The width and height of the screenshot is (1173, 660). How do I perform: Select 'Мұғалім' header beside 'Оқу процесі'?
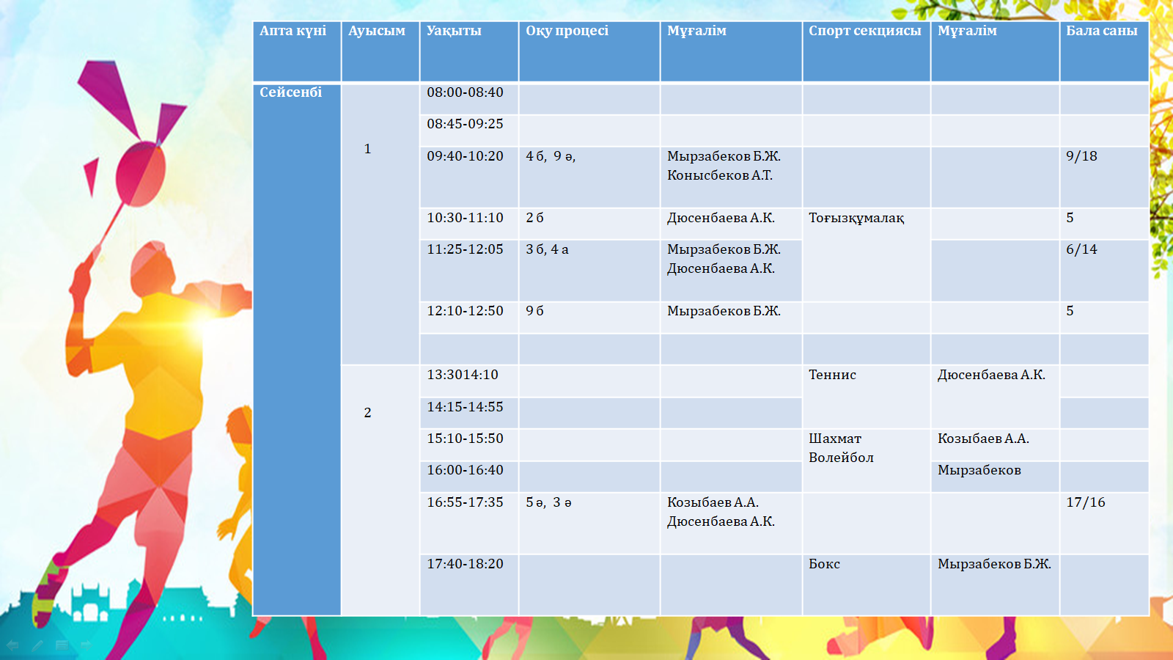point(732,51)
